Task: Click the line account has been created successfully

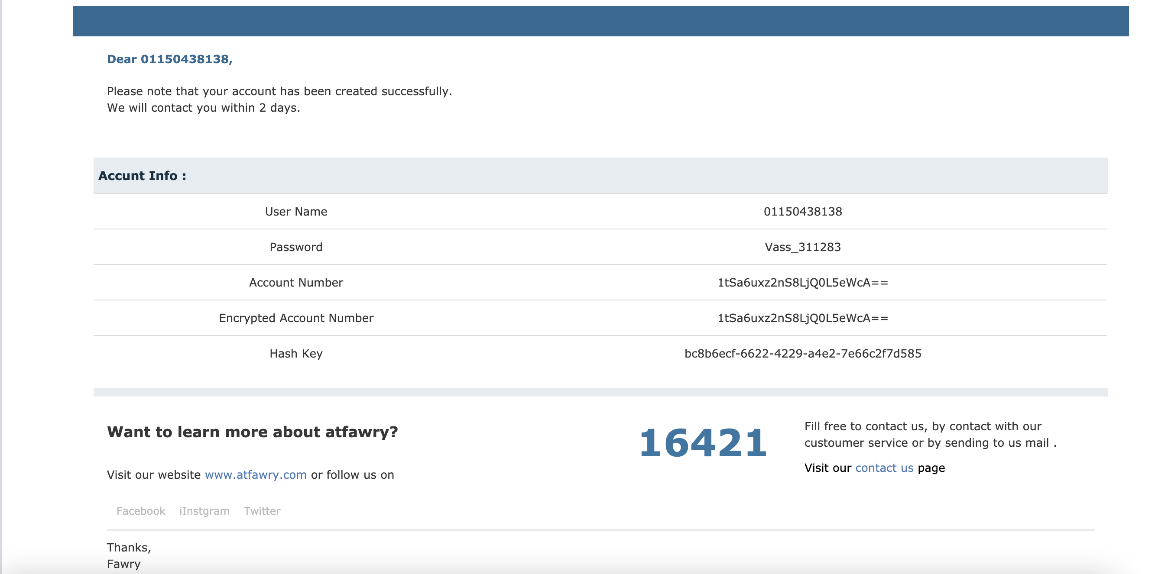Action: [279, 91]
